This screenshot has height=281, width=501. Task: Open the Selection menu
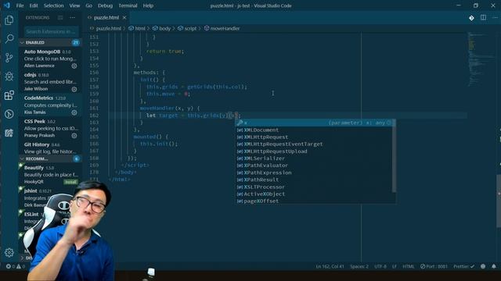tap(54, 5)
